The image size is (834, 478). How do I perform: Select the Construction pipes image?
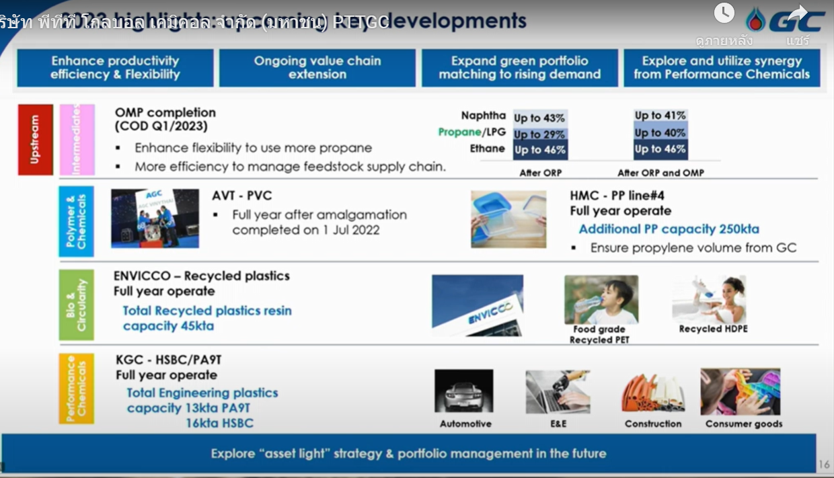(652, 392)
